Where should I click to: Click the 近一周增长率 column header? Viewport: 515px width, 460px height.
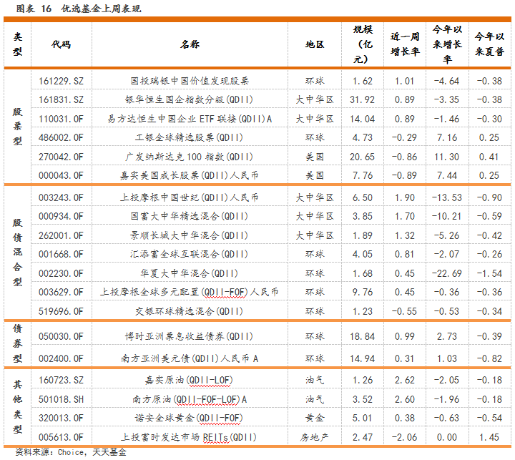[x=405, y=44]
